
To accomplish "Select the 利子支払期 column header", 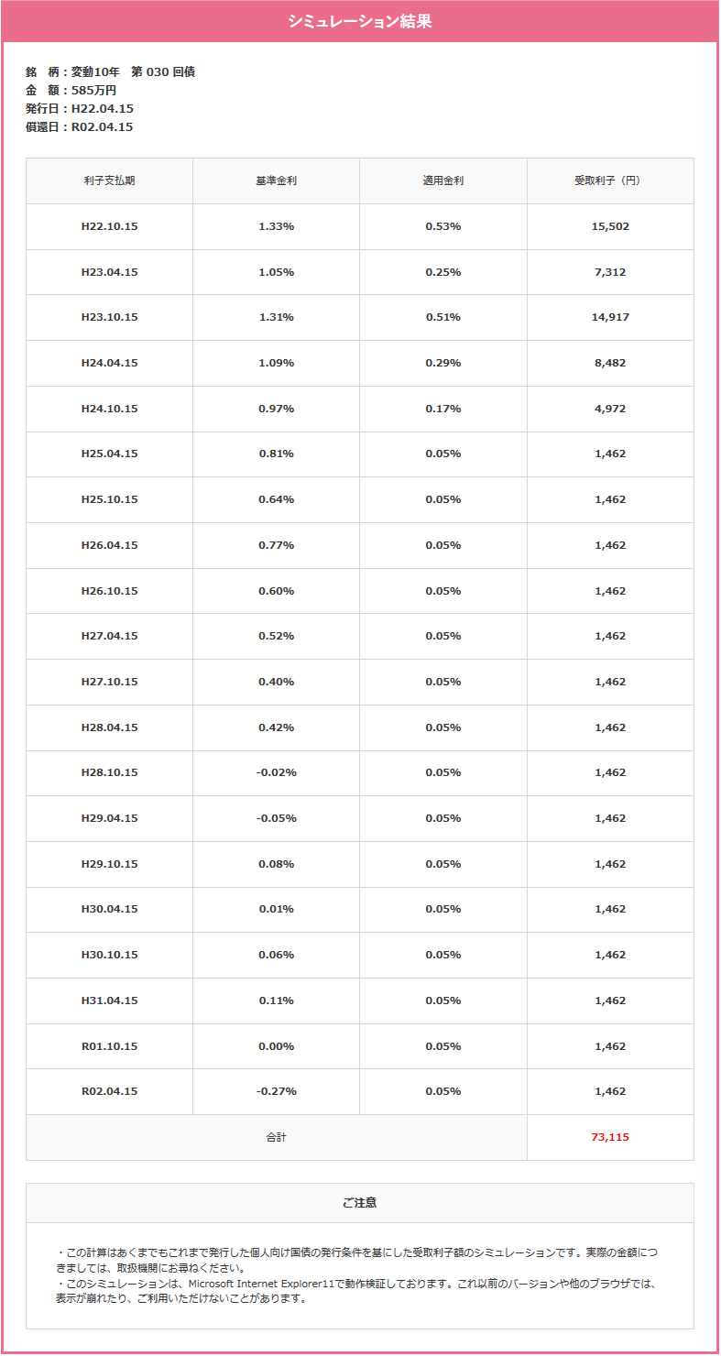I will tap(109, 181).
